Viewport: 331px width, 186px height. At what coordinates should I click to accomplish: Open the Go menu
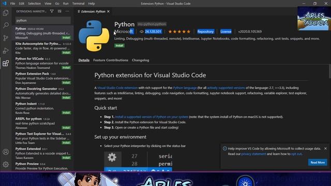tap(57, 4)
